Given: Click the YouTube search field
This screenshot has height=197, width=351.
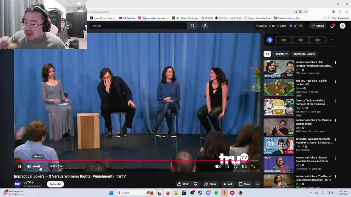Looking at the screenshot, I should click(138, 26).
